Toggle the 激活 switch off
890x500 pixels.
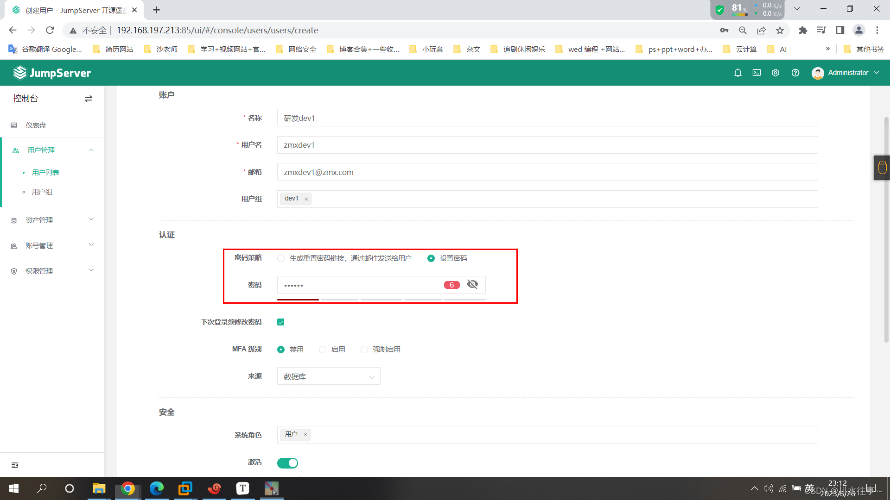pyautogui.click(x=287, y=463)
